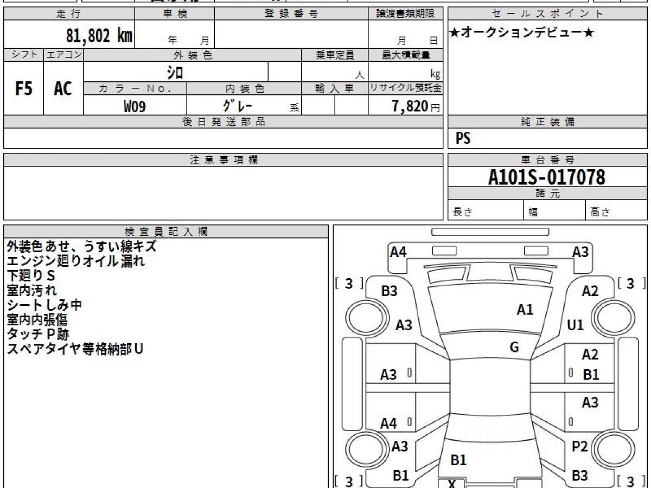Click the note エンジン廻りオイル漏れ
The width and height of the screenshot is (651, 488).
[x=76, y=261]
